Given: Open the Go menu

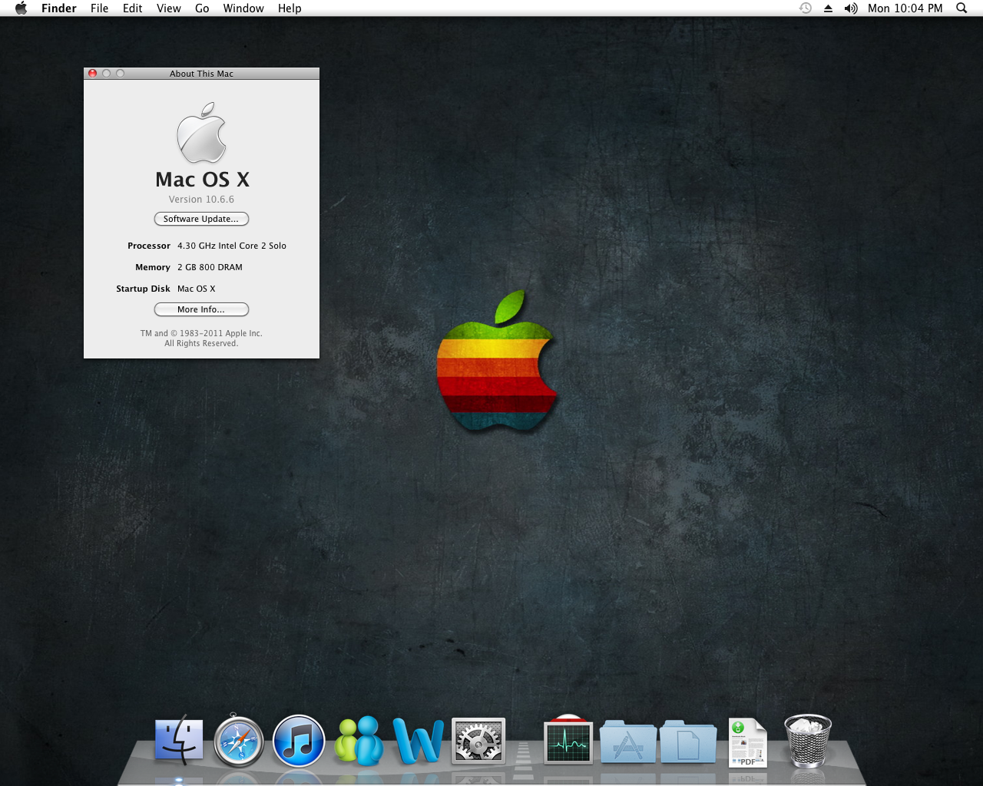Looking at the screenshot, I should [x=202, y=8].
